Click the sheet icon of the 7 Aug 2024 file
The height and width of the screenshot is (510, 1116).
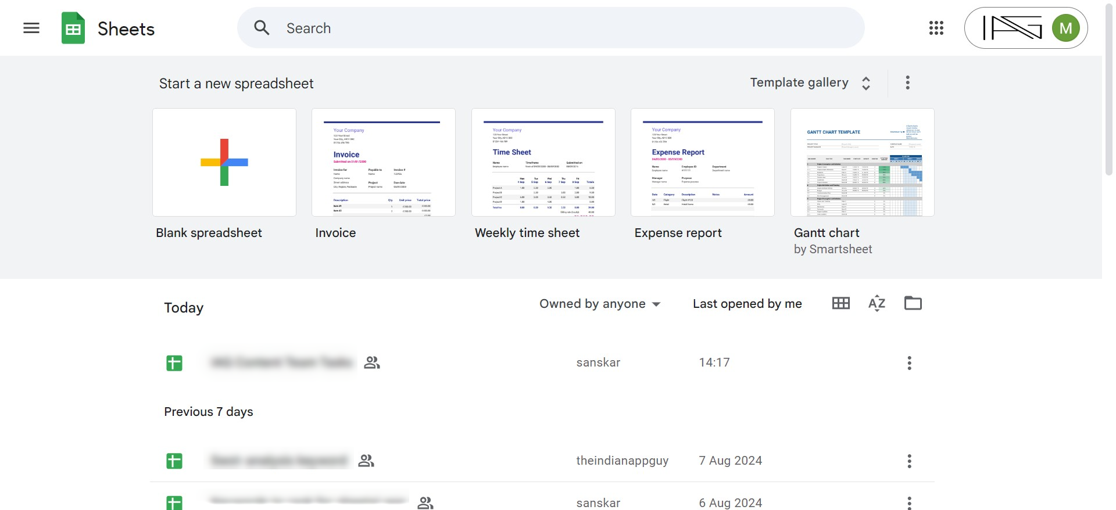pos(174,461)
